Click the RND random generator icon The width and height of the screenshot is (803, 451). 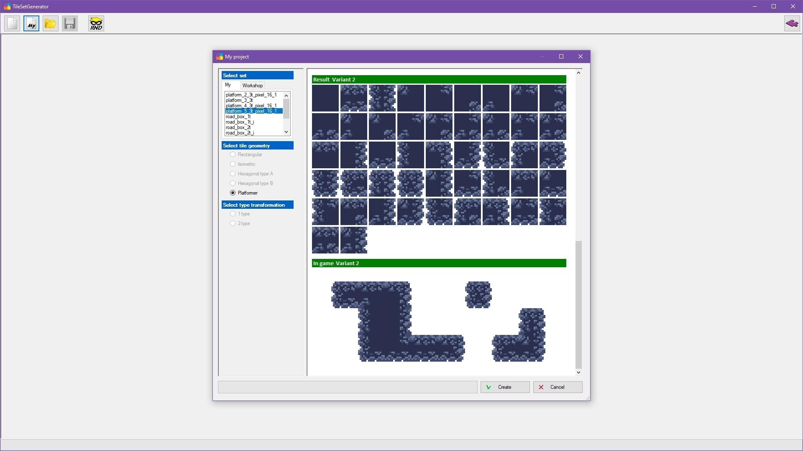tap(96, 23)
